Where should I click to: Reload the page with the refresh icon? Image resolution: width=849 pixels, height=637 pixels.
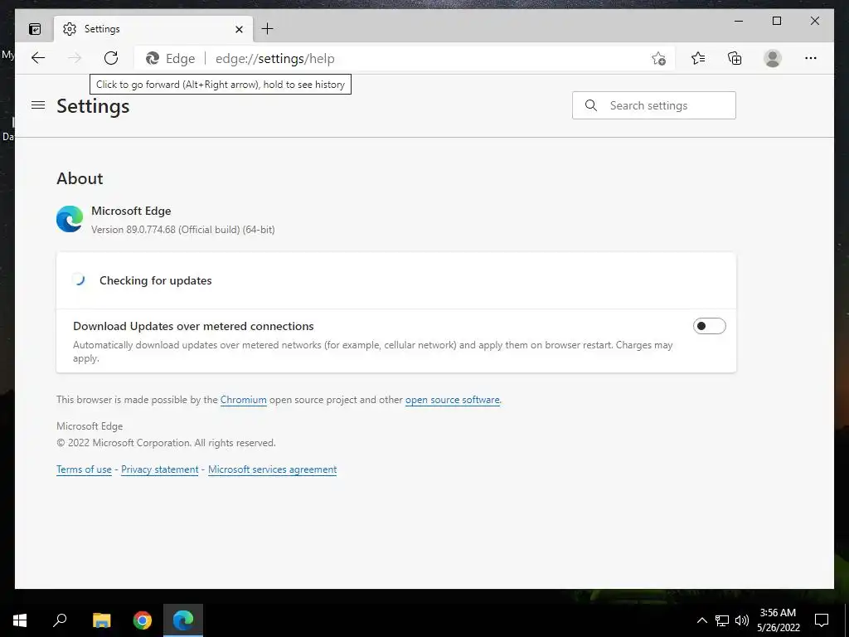[111, 58]
